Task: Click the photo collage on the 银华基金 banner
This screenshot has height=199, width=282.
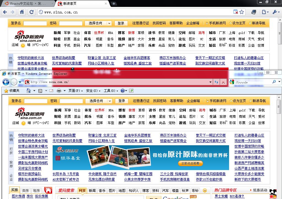Action: pos(119,157)
